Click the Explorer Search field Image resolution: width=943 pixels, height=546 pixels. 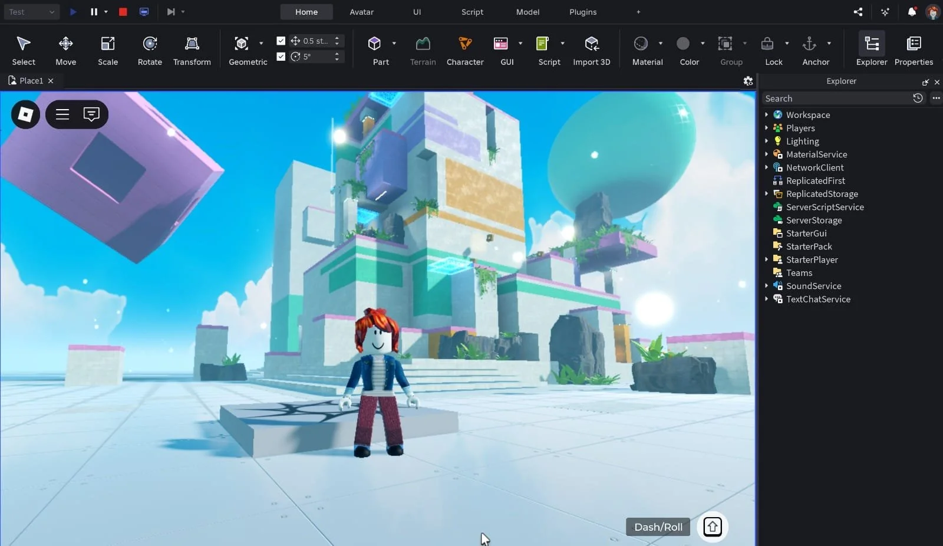pos(836,98)
